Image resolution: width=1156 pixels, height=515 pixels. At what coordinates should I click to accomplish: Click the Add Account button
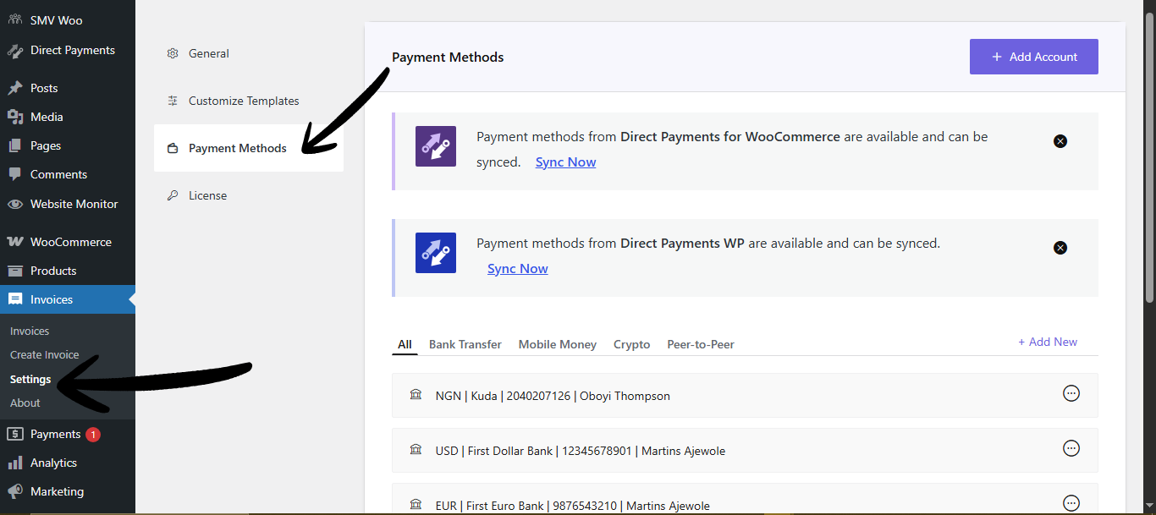click(x=1033, y=56)
